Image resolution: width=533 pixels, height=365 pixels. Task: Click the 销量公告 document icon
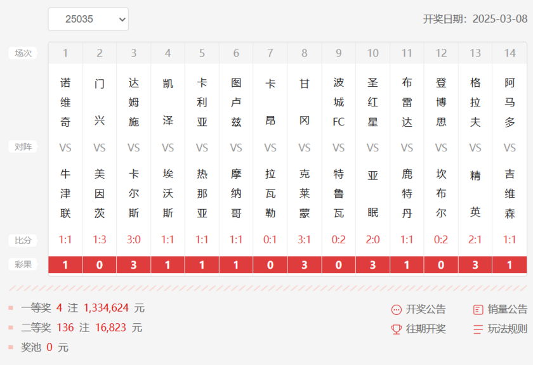[478, 310]
